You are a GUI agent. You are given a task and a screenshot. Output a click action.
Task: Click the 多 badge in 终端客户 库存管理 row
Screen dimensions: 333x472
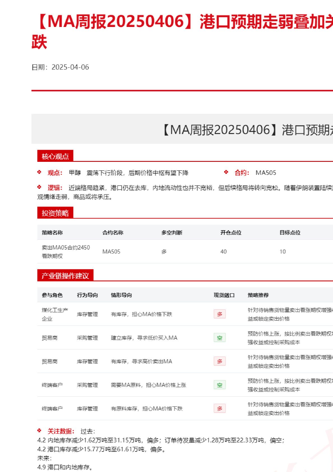[x=219, y=409]
